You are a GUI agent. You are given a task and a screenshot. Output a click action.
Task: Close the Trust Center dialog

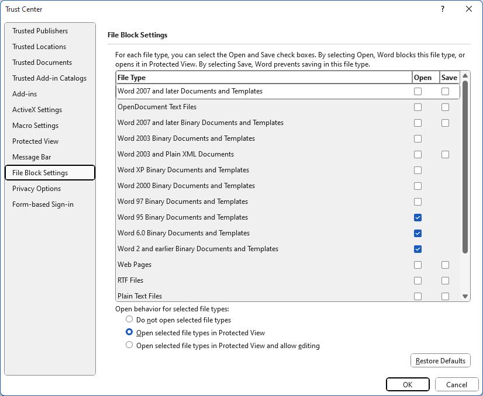[x=469, y=9]
